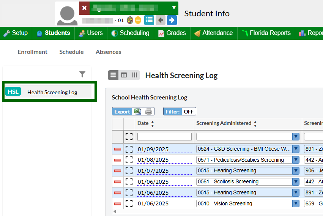323x216 pixels.
Task: Switch to the Enrollment tab
Action: (32, 52)
